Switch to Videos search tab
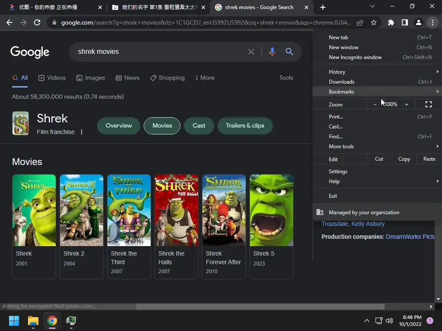Screen dimensions: 442x331 click(52, 78)
